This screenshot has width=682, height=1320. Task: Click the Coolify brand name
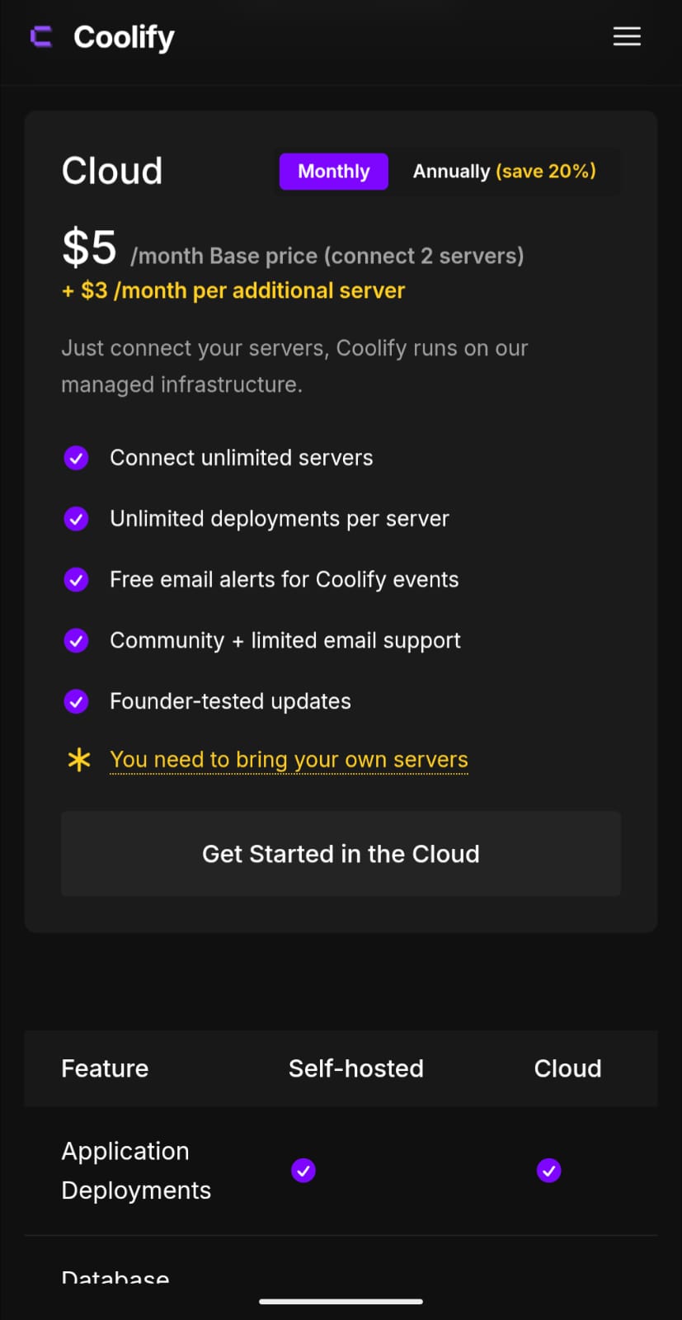[x=124, y=37]
